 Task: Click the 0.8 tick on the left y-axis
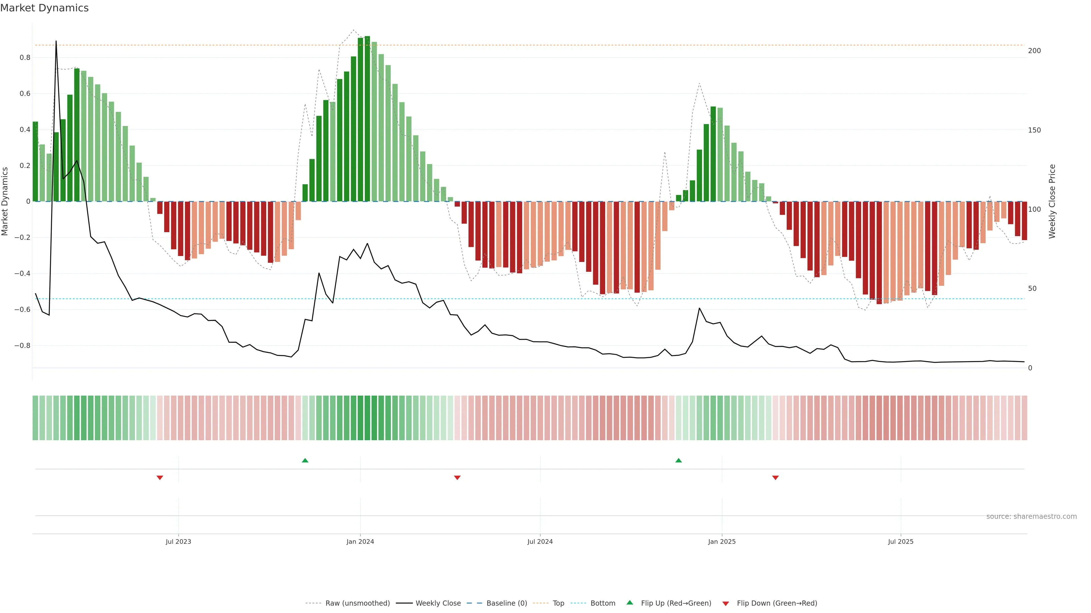[x=25, y=58]
